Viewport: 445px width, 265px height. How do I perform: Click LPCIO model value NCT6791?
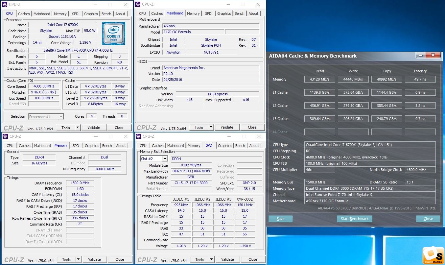211,52
